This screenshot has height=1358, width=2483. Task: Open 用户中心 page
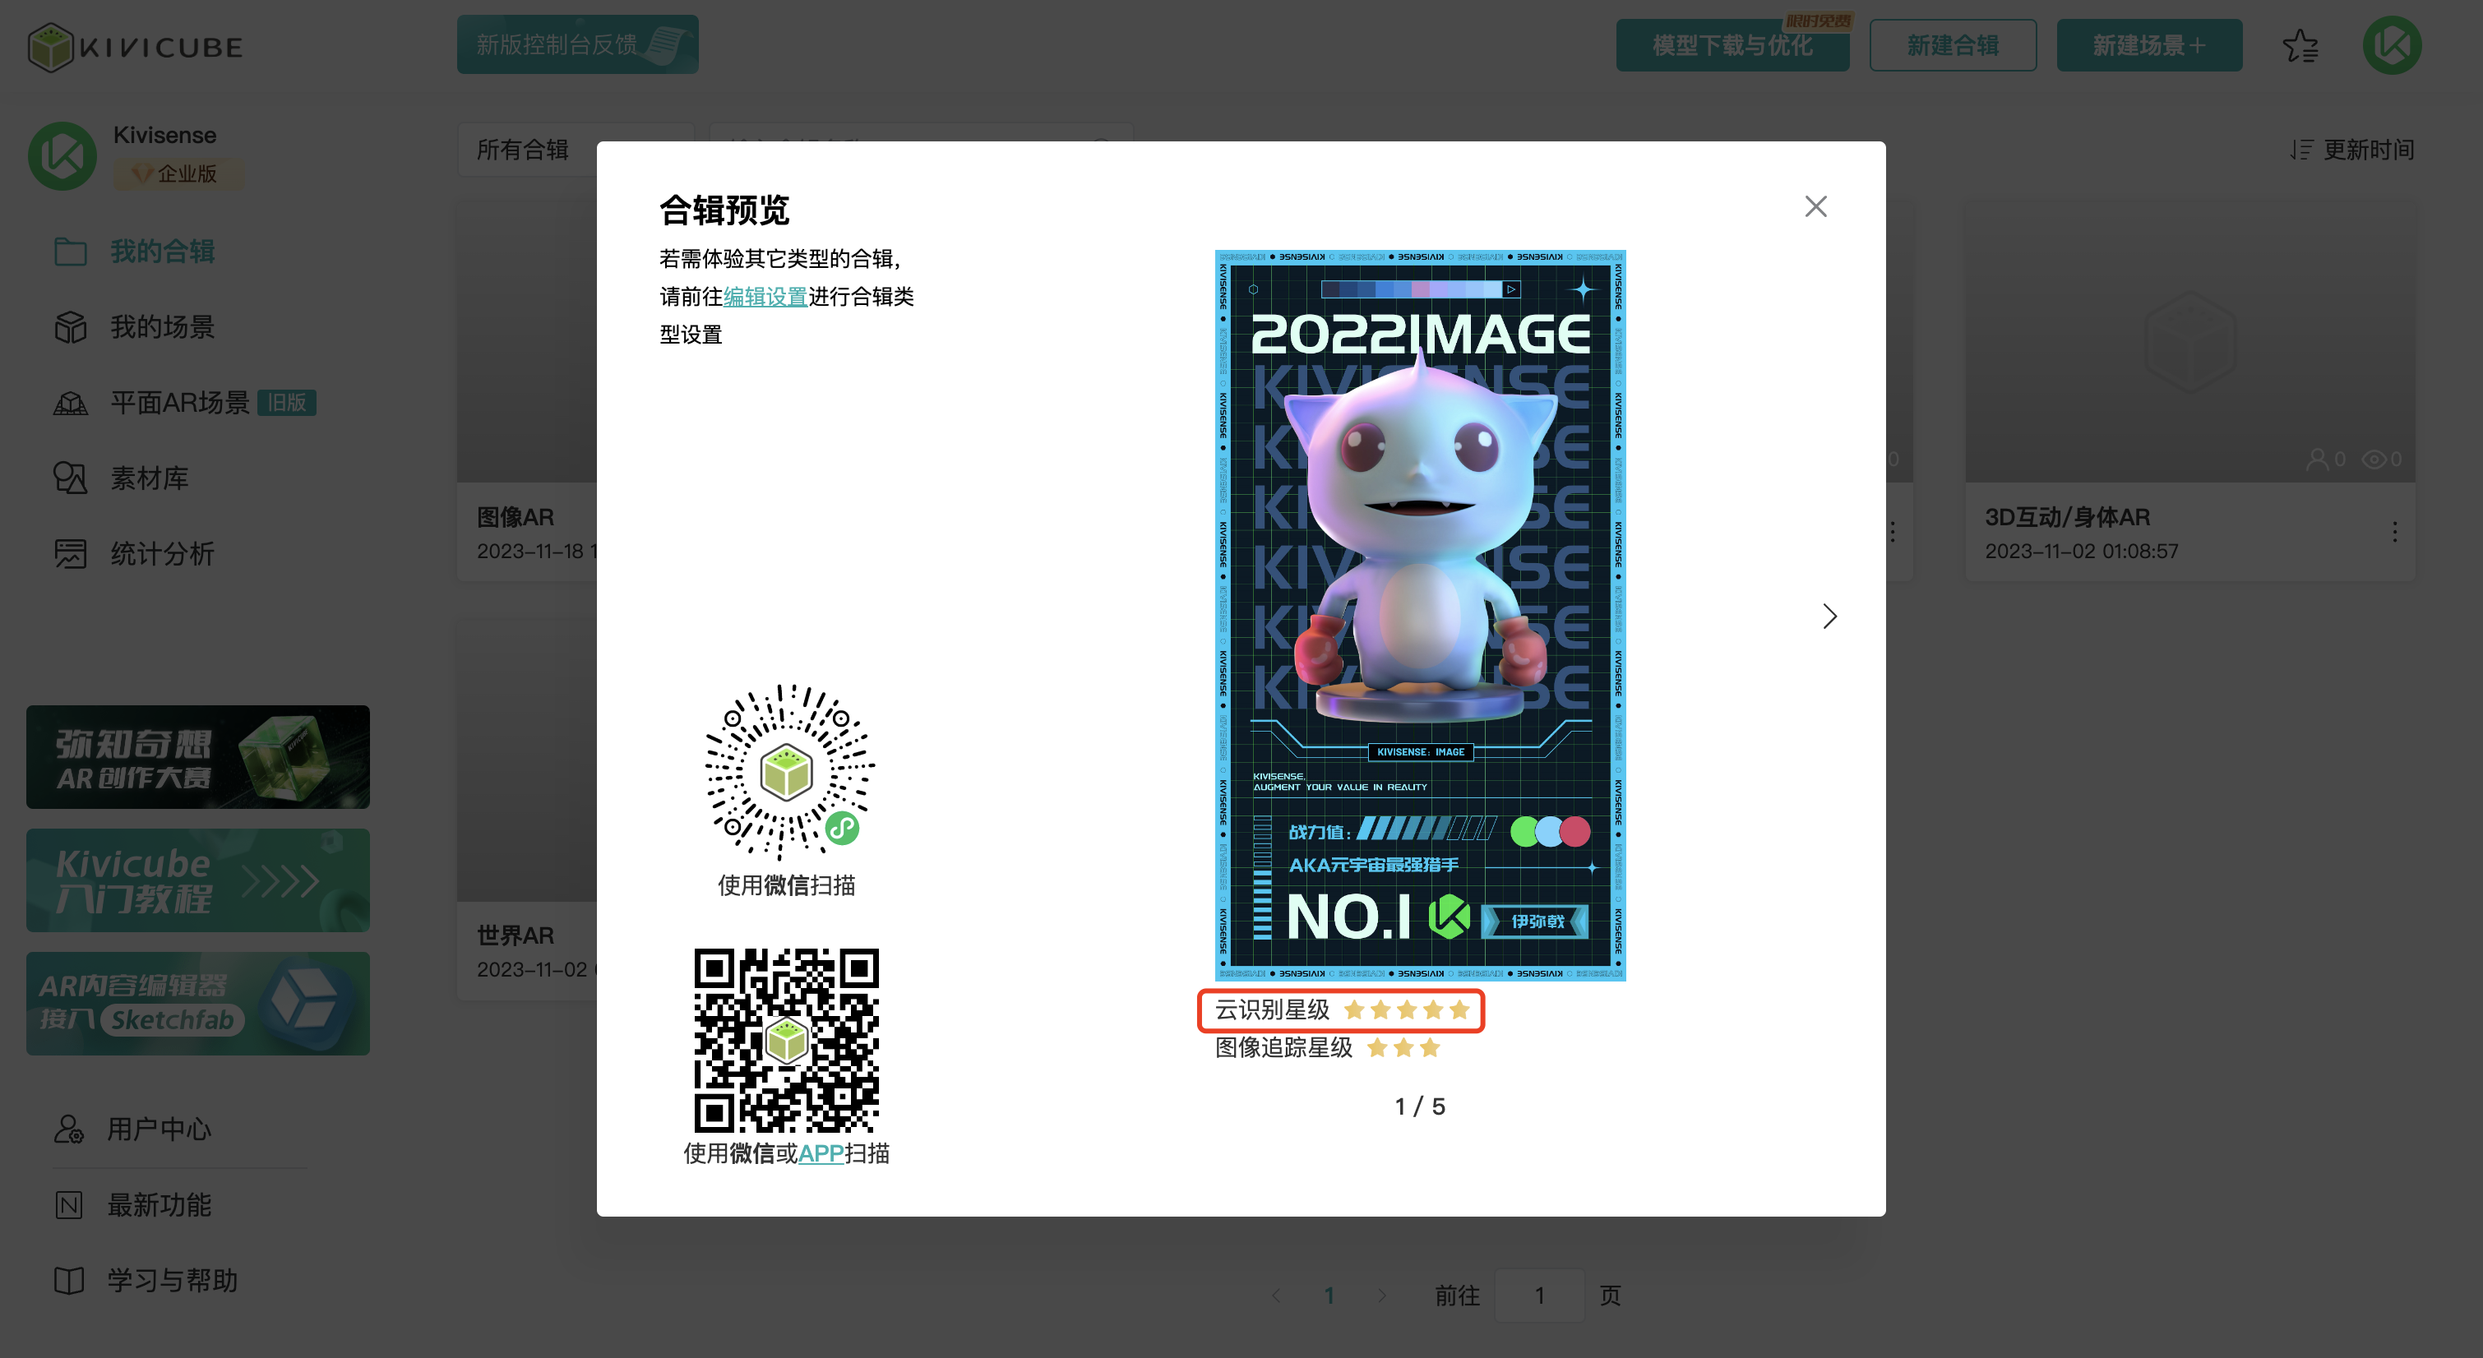[x=158, y=1129]
